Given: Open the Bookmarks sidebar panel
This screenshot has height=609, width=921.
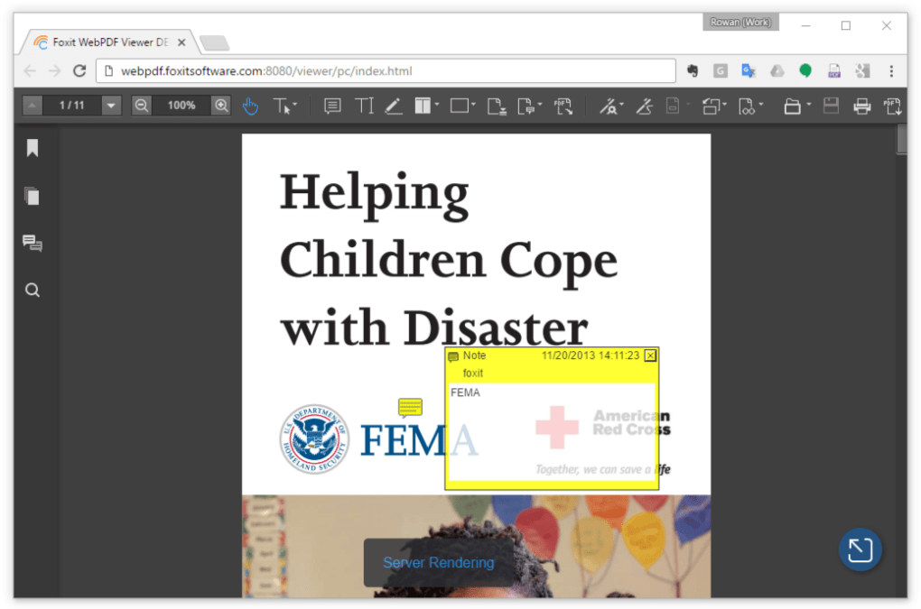Looking at the screenshot, I should (33, 148).
